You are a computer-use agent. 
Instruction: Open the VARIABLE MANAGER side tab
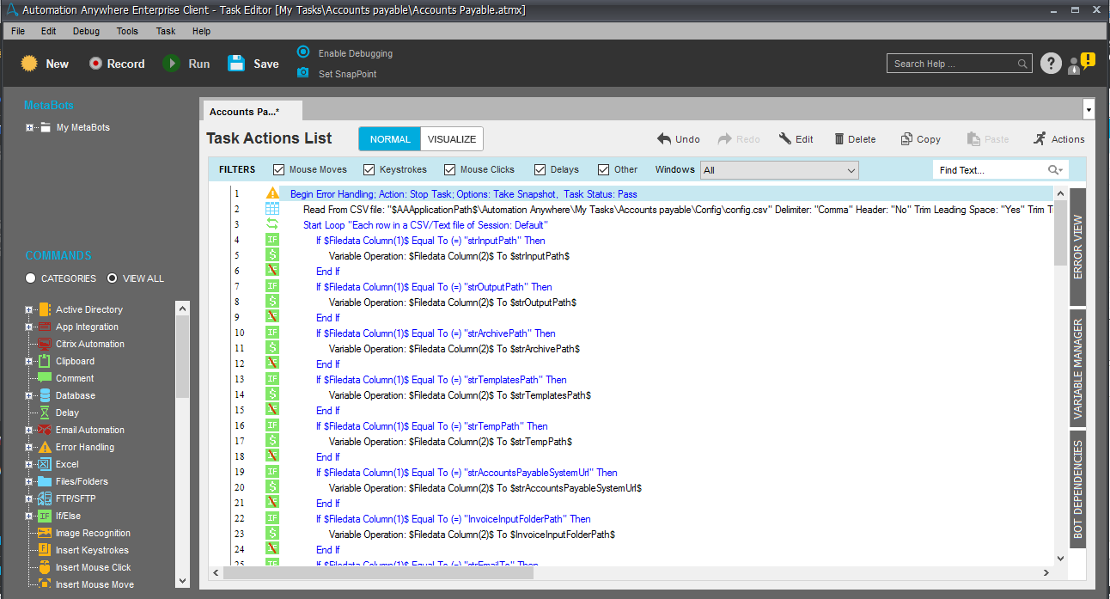1077,368
